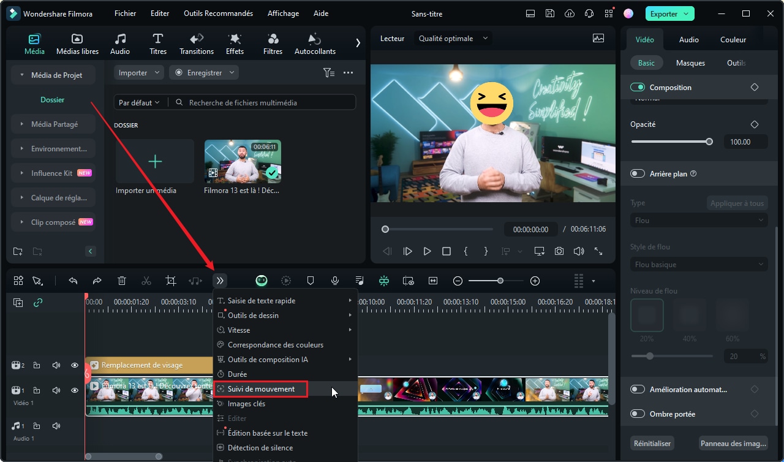Select the Dossier folder item
Screen dimensions: 784x462
click(x=53, y=99)
